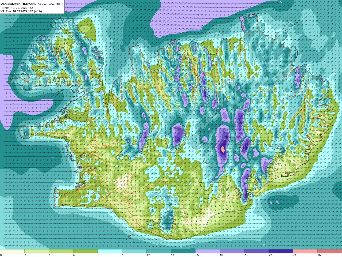
Task: Click the legend value "0"
Action: coord(1,255)
